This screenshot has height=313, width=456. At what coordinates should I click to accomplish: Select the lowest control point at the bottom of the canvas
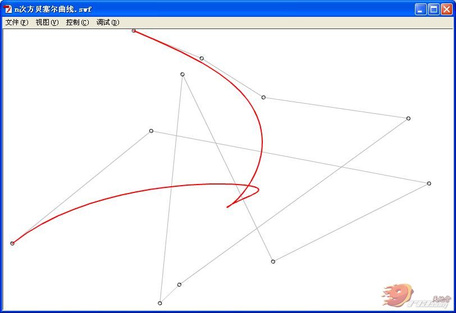[x=159, y=303]
